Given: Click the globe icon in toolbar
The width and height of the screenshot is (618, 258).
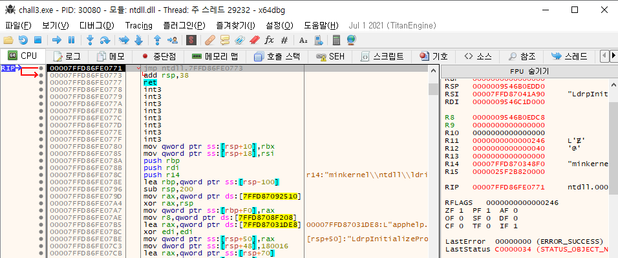Looking at the screenshot, I should pyautogui.click(x=351, y=40).
